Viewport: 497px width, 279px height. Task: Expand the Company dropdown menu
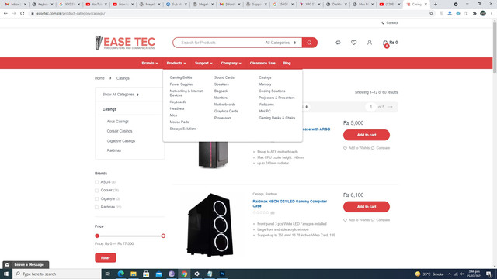[x=231, y=63]
